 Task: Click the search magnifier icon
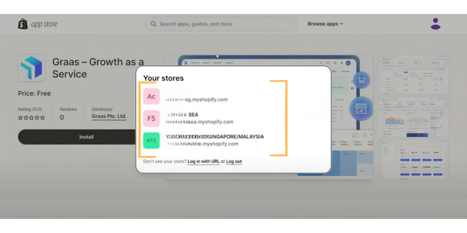pyautogui.click(x=154, y=24)
